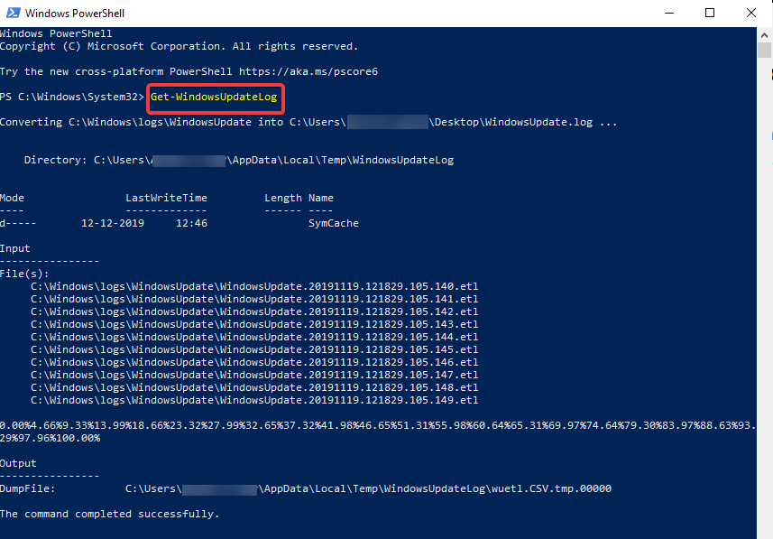Click the PowerShell icon in the title bar

click(x=13, y=13)
